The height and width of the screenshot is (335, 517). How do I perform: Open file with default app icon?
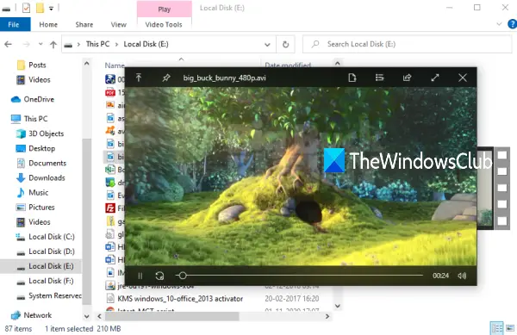pyautogui.click(x=352, y=78)
